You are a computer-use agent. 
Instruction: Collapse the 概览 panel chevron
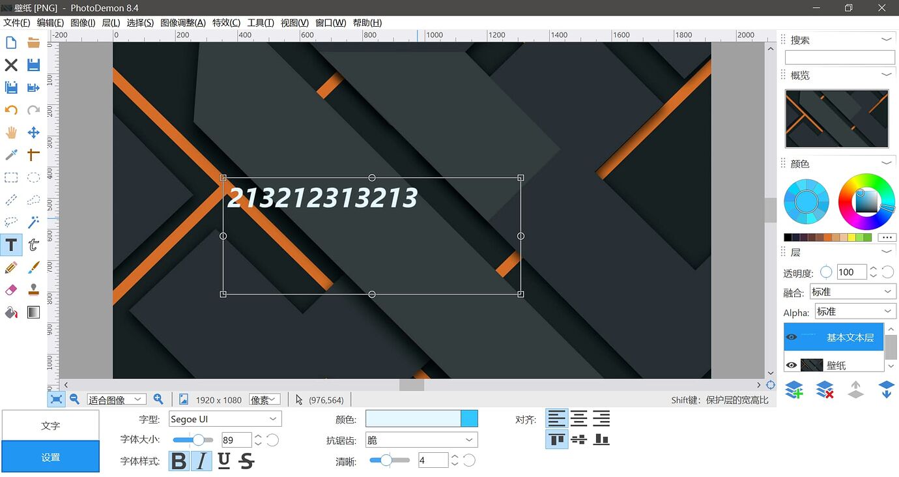pyautogui.click(x=887, y=75)
